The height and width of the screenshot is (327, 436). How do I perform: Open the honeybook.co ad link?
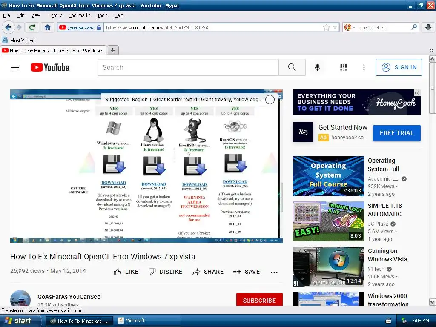click(349, 138)
